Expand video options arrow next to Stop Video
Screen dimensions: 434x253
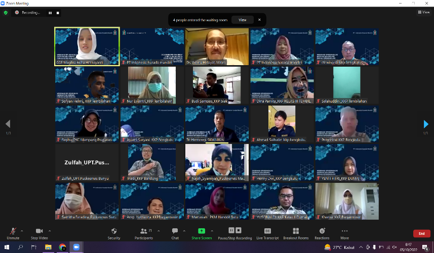point(50,231)
